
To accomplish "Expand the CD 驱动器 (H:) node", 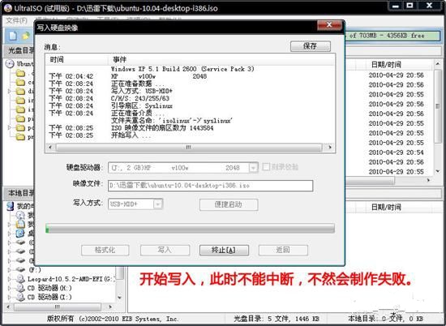I will tap(10, 288).
